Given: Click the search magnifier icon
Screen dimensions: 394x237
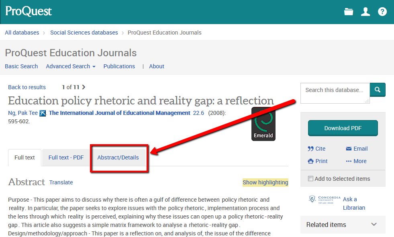Looking at the screenshot, I should tap(377, 90).
